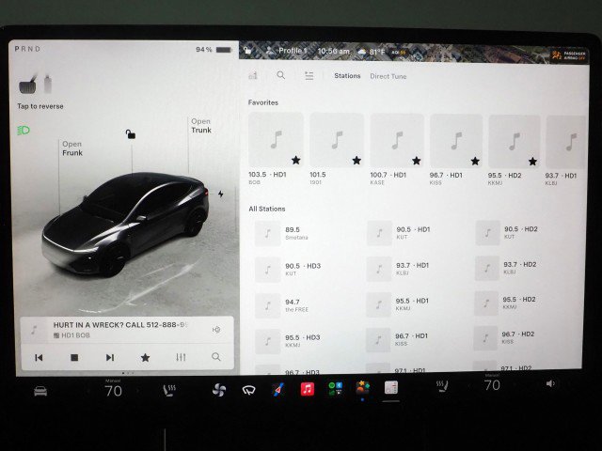Select favorite station 103.5 HD1 BOB

[x=276, y=148]
